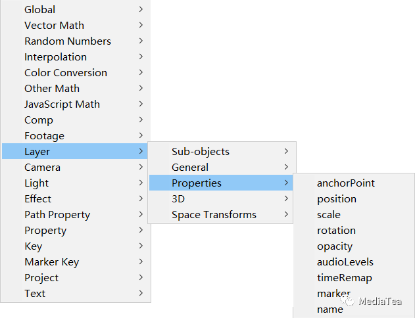
Task: Click the Camera menu item
Action: point(42,168)
